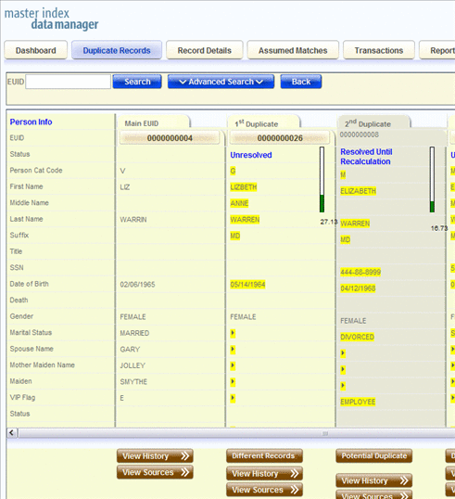Click View History under 1st Duplicate
This screenshot has width=455, height=499.
coord(264,474)
